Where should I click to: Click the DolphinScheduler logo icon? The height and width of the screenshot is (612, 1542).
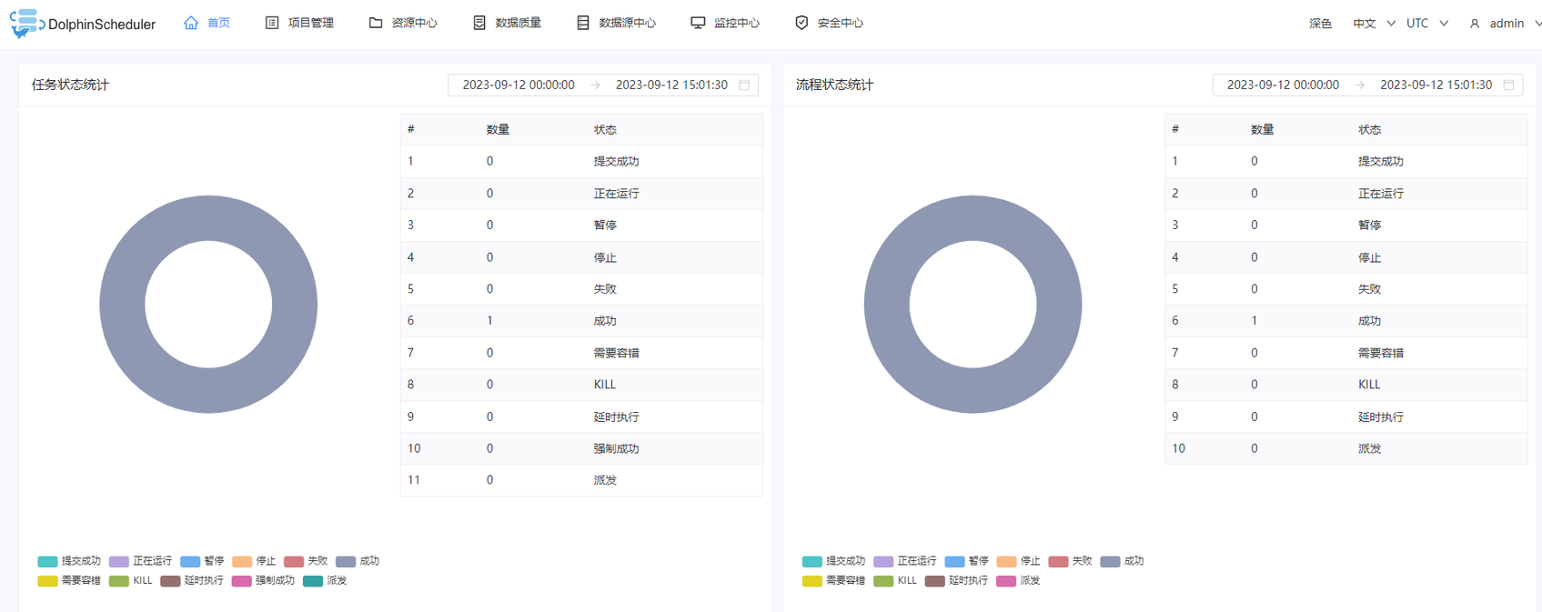click(x=25, y=24)
